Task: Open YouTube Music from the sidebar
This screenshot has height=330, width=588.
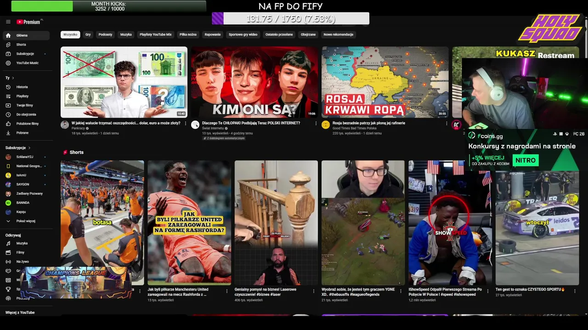Action: (x=27, y=63)
